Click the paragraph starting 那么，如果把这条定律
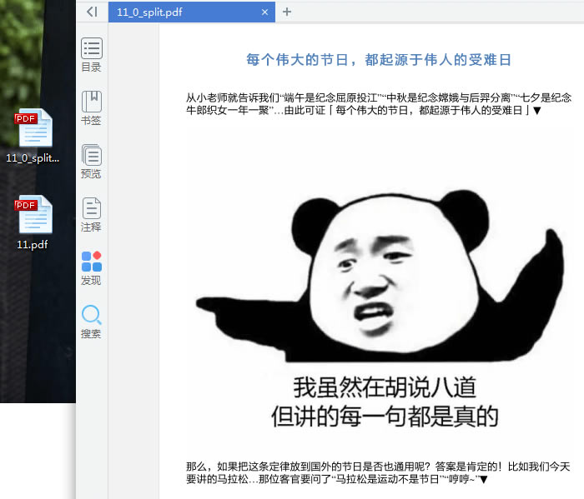 coord(378,472)
